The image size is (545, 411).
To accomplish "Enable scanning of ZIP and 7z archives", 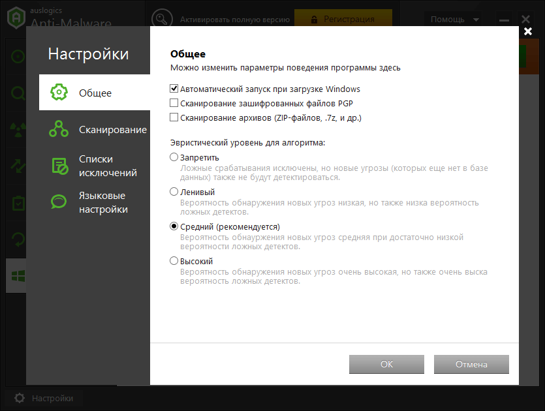I will pyautogui.click(x=174, y=117).
